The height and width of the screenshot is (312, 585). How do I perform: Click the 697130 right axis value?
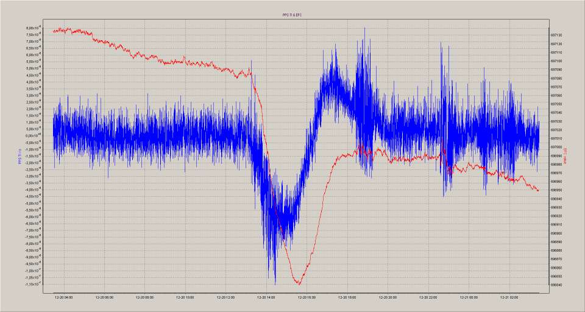tap(556, 35)
